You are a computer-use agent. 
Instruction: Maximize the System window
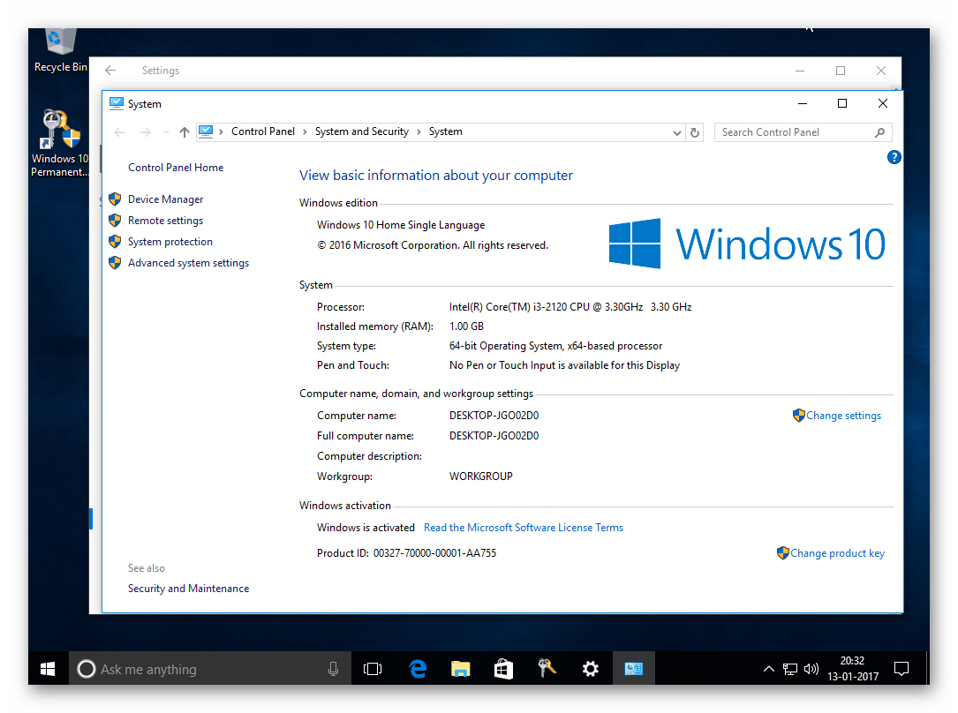(842, 104)
